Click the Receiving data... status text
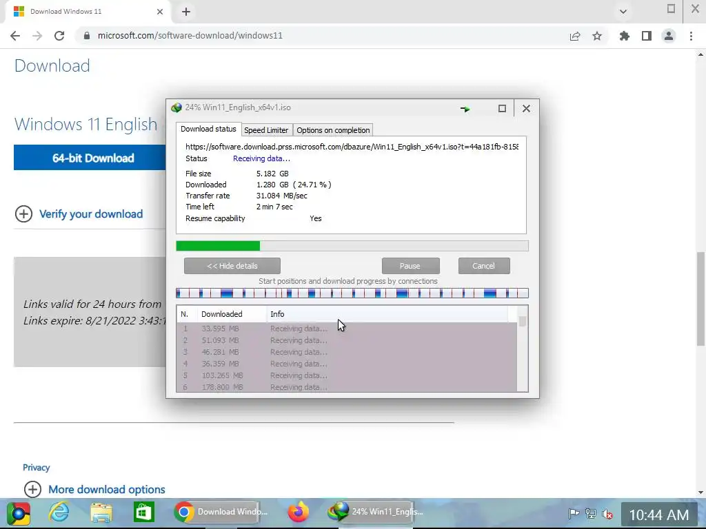The image size is (706, 529). point(261,158)
